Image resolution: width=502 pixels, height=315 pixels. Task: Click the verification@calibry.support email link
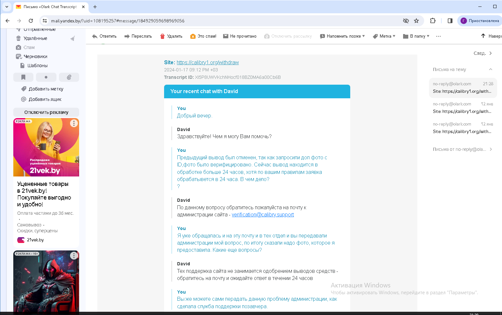(x=263, y=214)
